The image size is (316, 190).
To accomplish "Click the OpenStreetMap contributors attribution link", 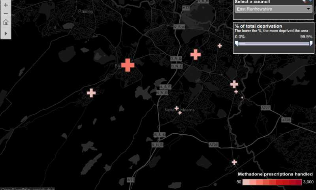I will 28,188.
